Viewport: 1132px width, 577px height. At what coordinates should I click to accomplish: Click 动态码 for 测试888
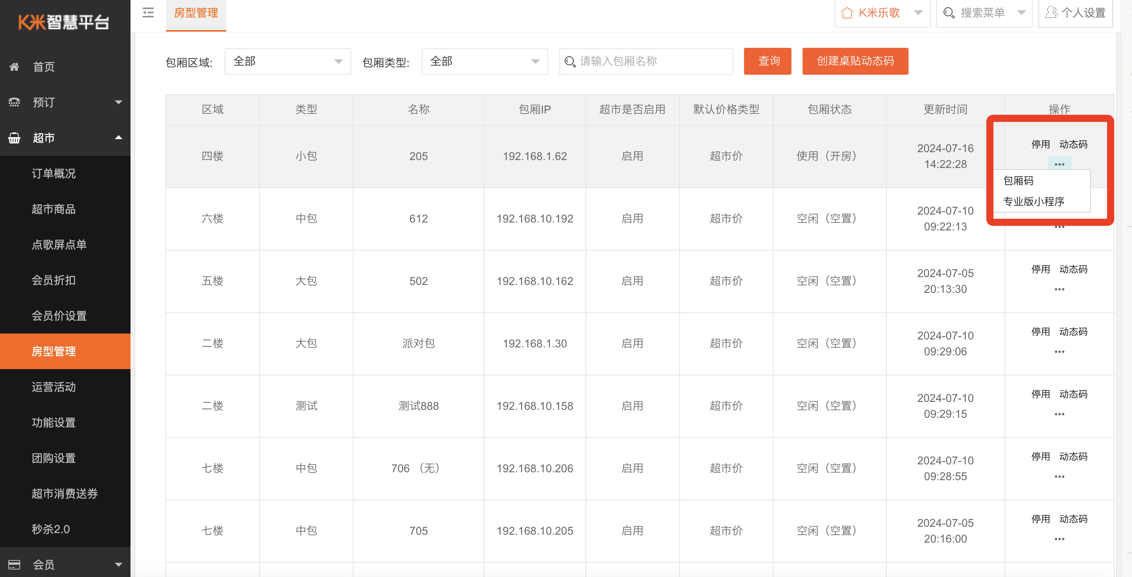pyautogui.click(x=1073, y=394)
